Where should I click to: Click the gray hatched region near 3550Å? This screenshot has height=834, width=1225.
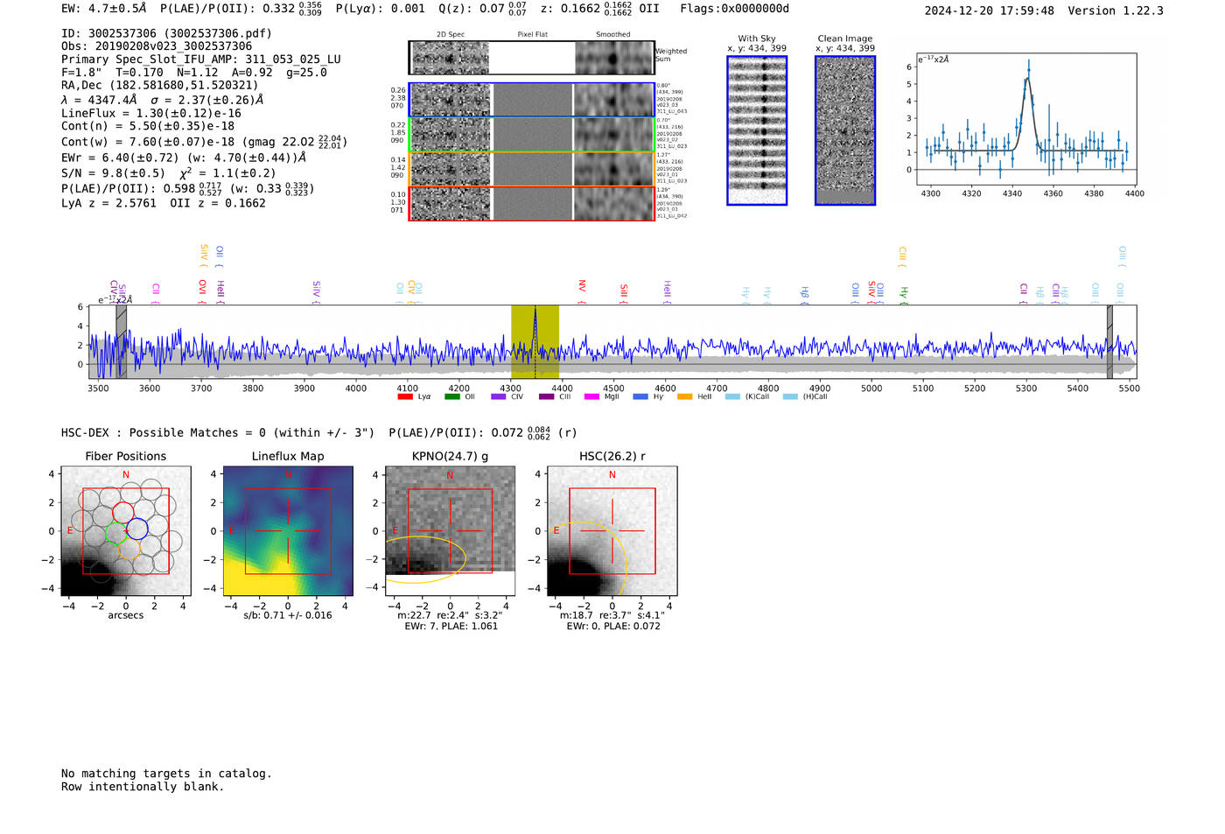pos(122,342)
